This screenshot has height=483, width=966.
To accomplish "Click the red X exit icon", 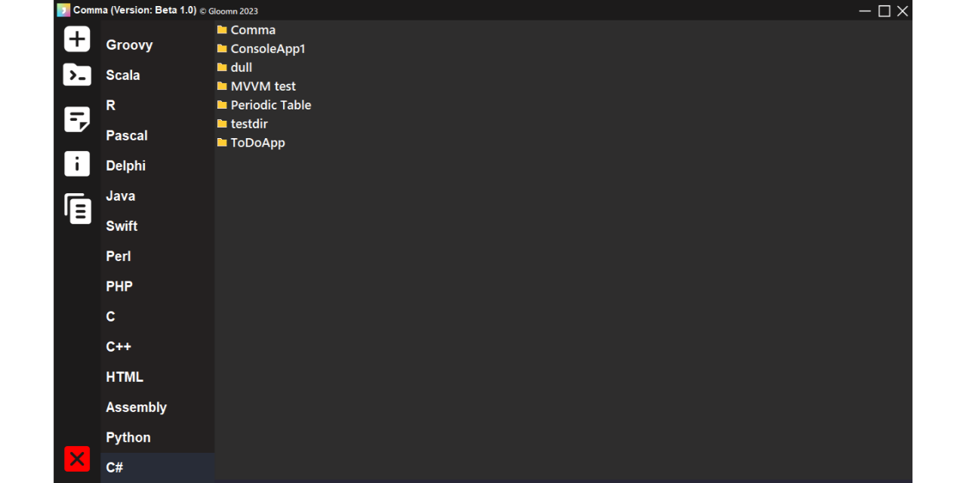I will (x=76, y=459).
